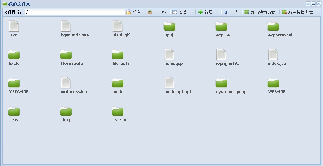Click the index.jsp name label
323x166 pixels.
[x=277, y=63]
